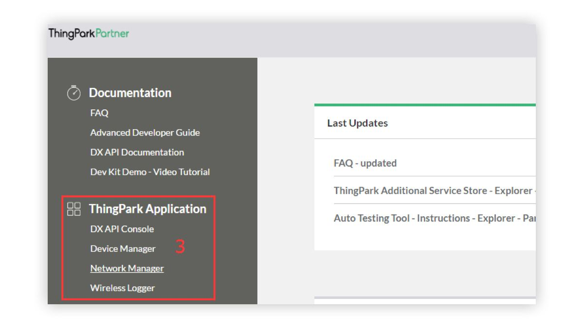Image resolution: width=584 pixels, height=330 pixels.
Task: Open ThingPark Additional Service Store update entry
Action: point(435,191)
